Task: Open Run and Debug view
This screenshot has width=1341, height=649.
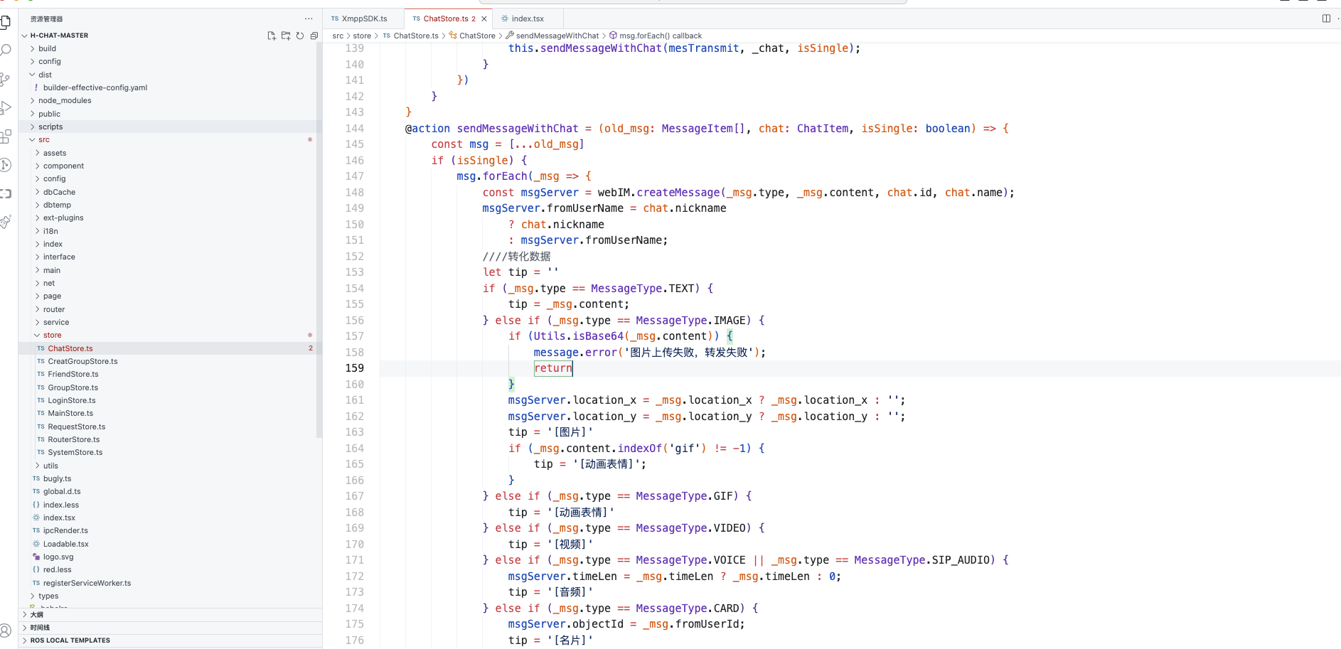Action: click(x=6, y=108)
